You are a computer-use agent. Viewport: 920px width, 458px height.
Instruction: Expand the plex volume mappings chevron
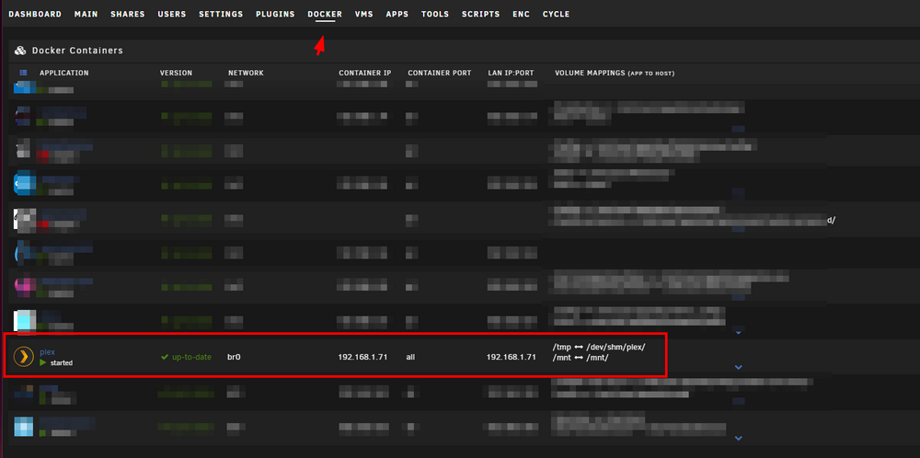(738, 367)
